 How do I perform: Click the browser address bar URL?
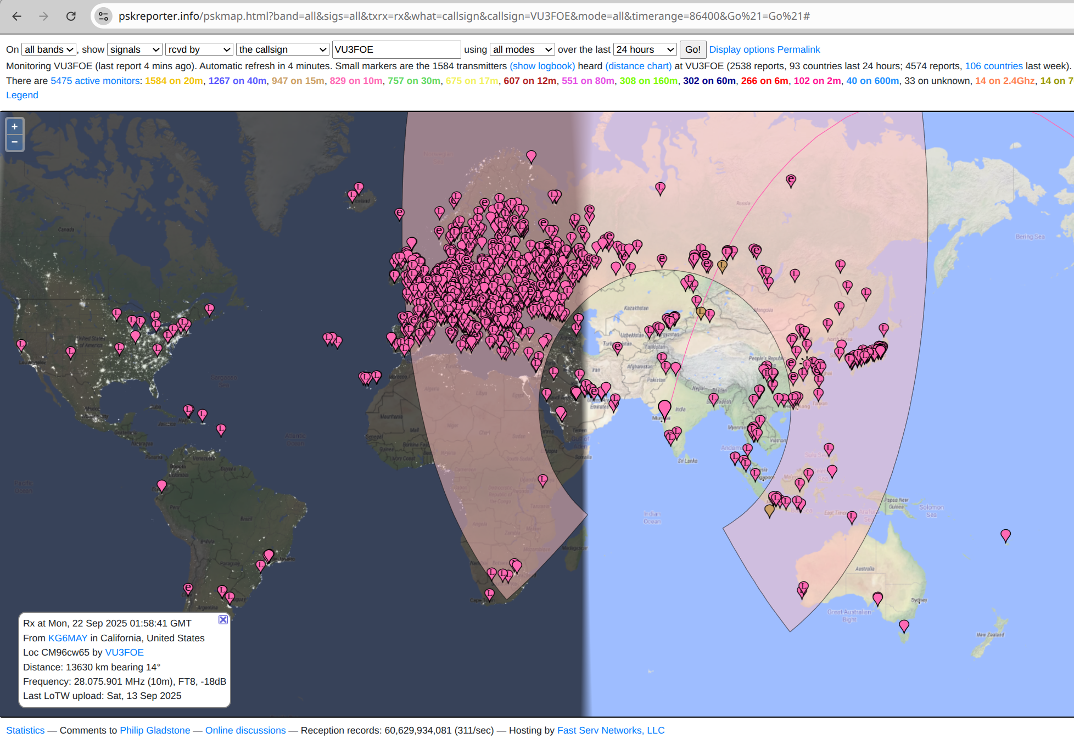tap(464, 16)
